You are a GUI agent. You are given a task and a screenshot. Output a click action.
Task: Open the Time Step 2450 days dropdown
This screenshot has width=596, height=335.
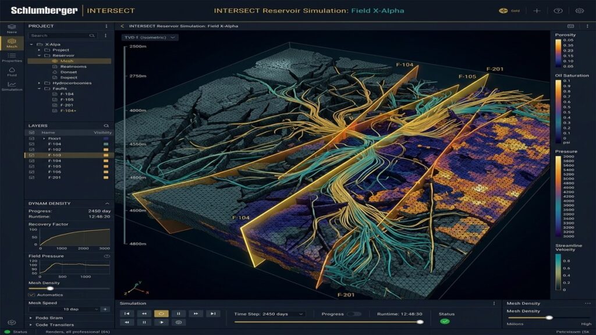coord(268,314)
